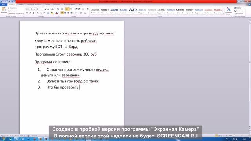The height and width of the screenshot is (141, 251).
Task: Apply Обычный style
Action: pos(95,11)
